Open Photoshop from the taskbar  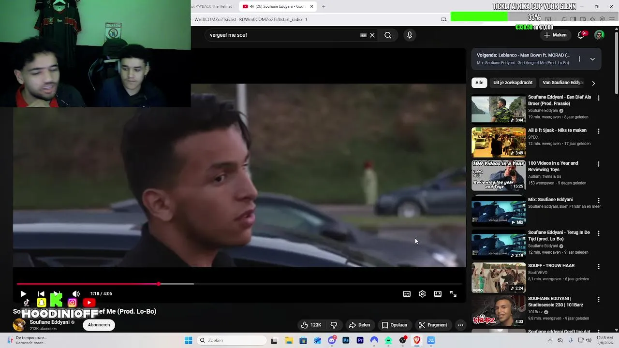[346, 340]
